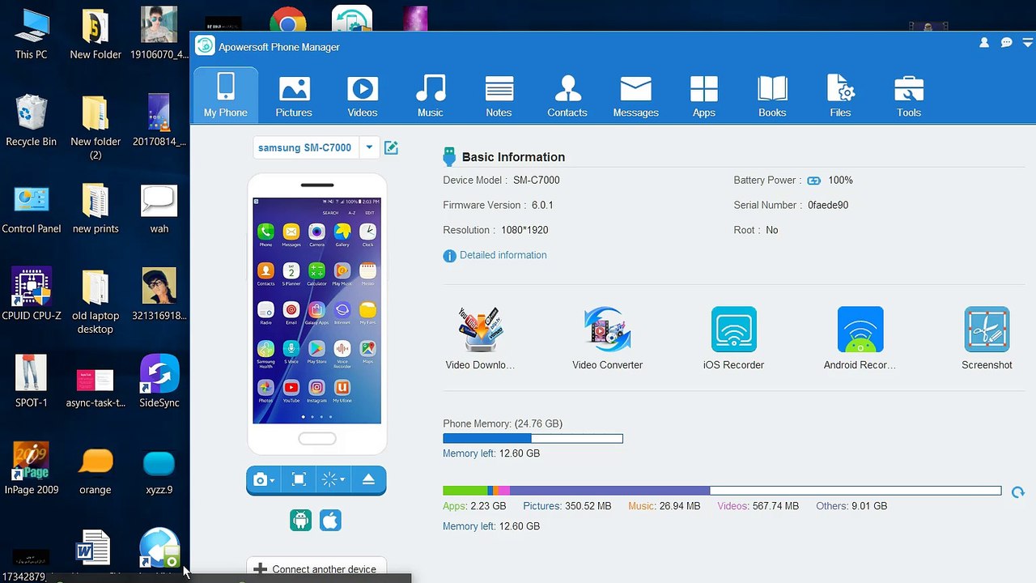The image size is (1036, 583).
Task: Click the Apps grid icon
Action: tap(704, 89)
